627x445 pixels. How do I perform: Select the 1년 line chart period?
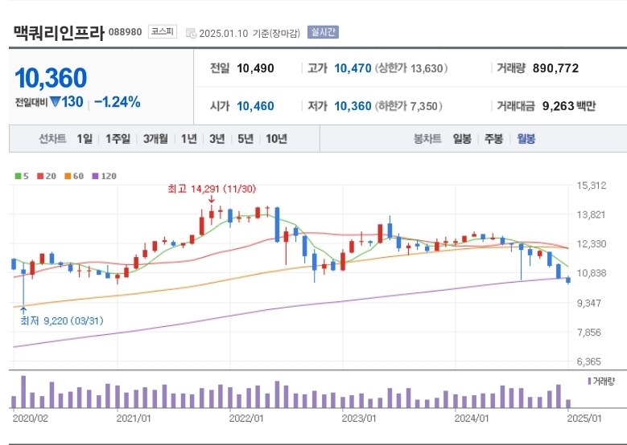tap(188, 139)
